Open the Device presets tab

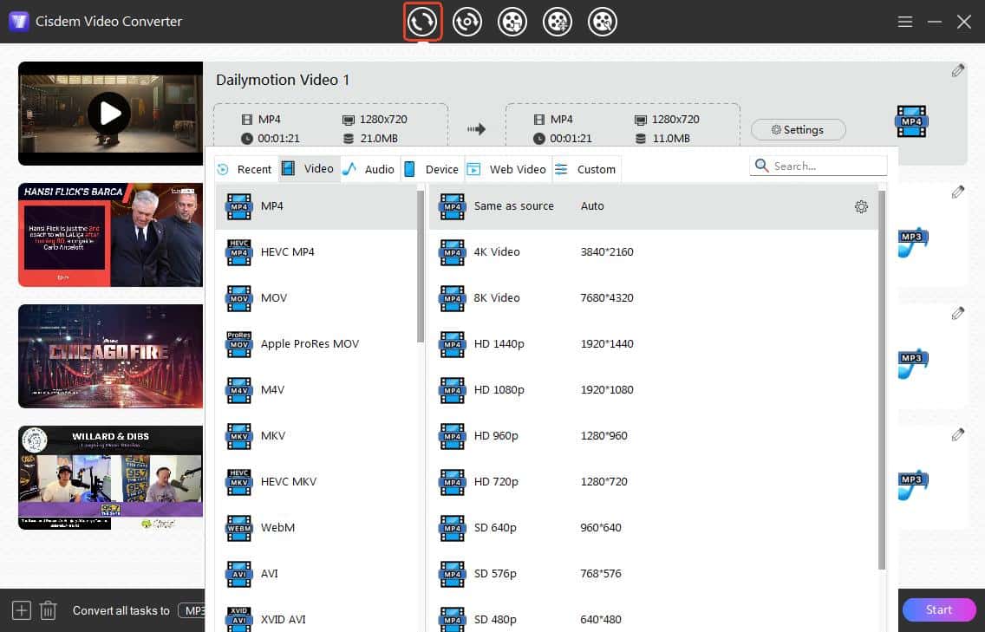440,168
